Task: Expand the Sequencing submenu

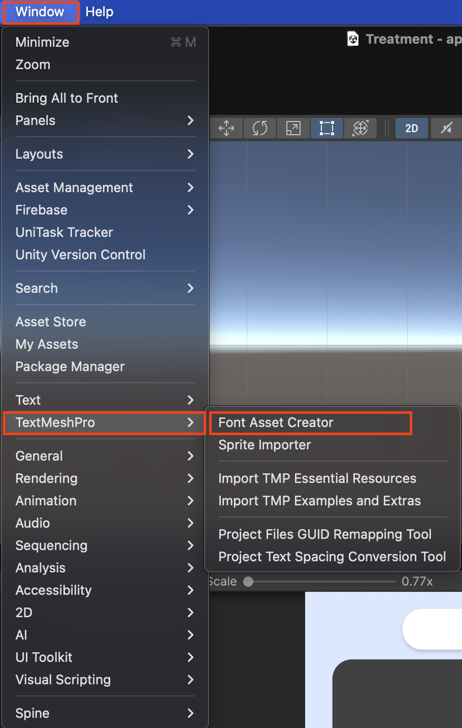Action: 105,545
